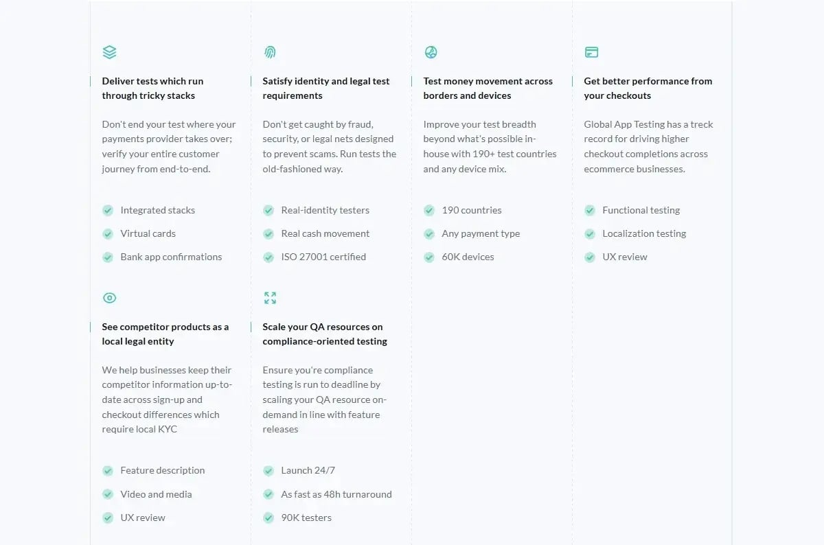
Task: Click the stacked layers icon
Action: point(109,52)
